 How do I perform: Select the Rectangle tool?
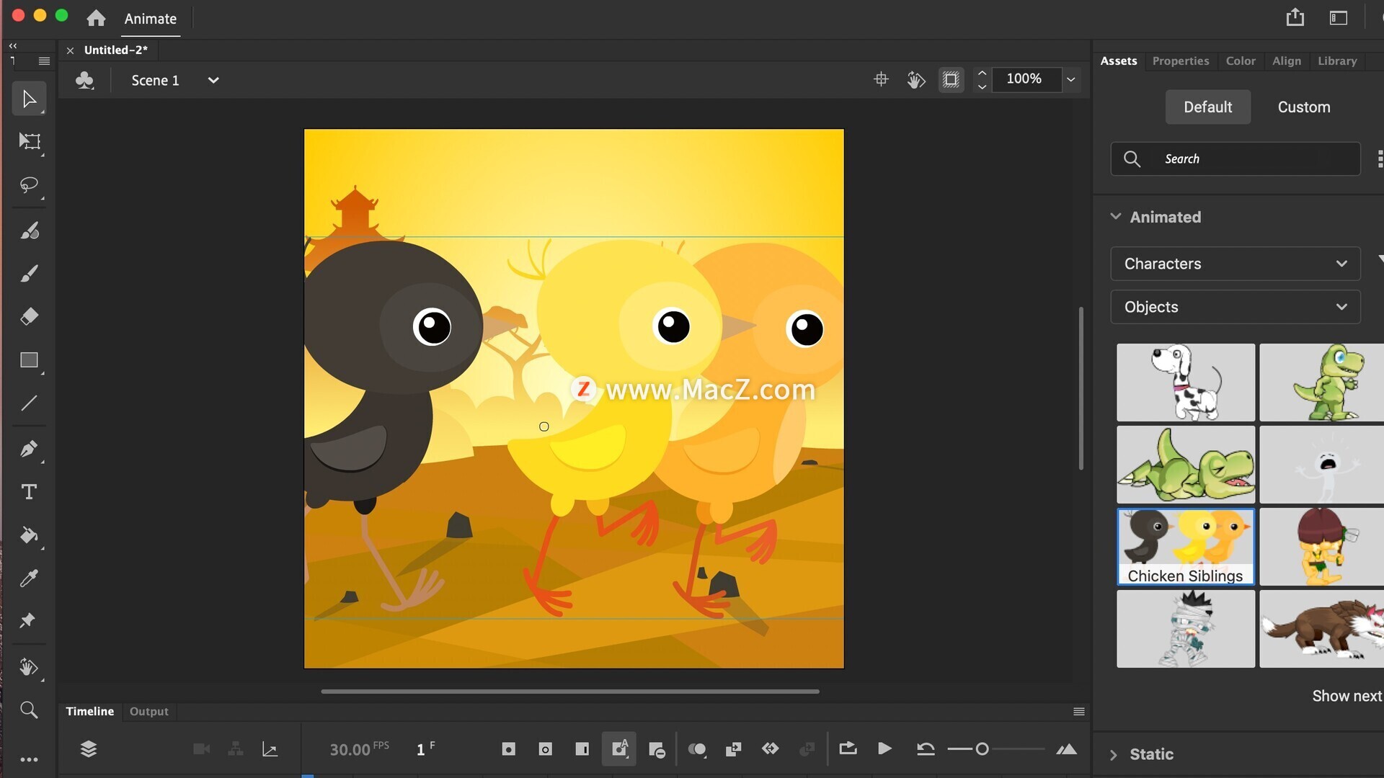coord(29,360)
